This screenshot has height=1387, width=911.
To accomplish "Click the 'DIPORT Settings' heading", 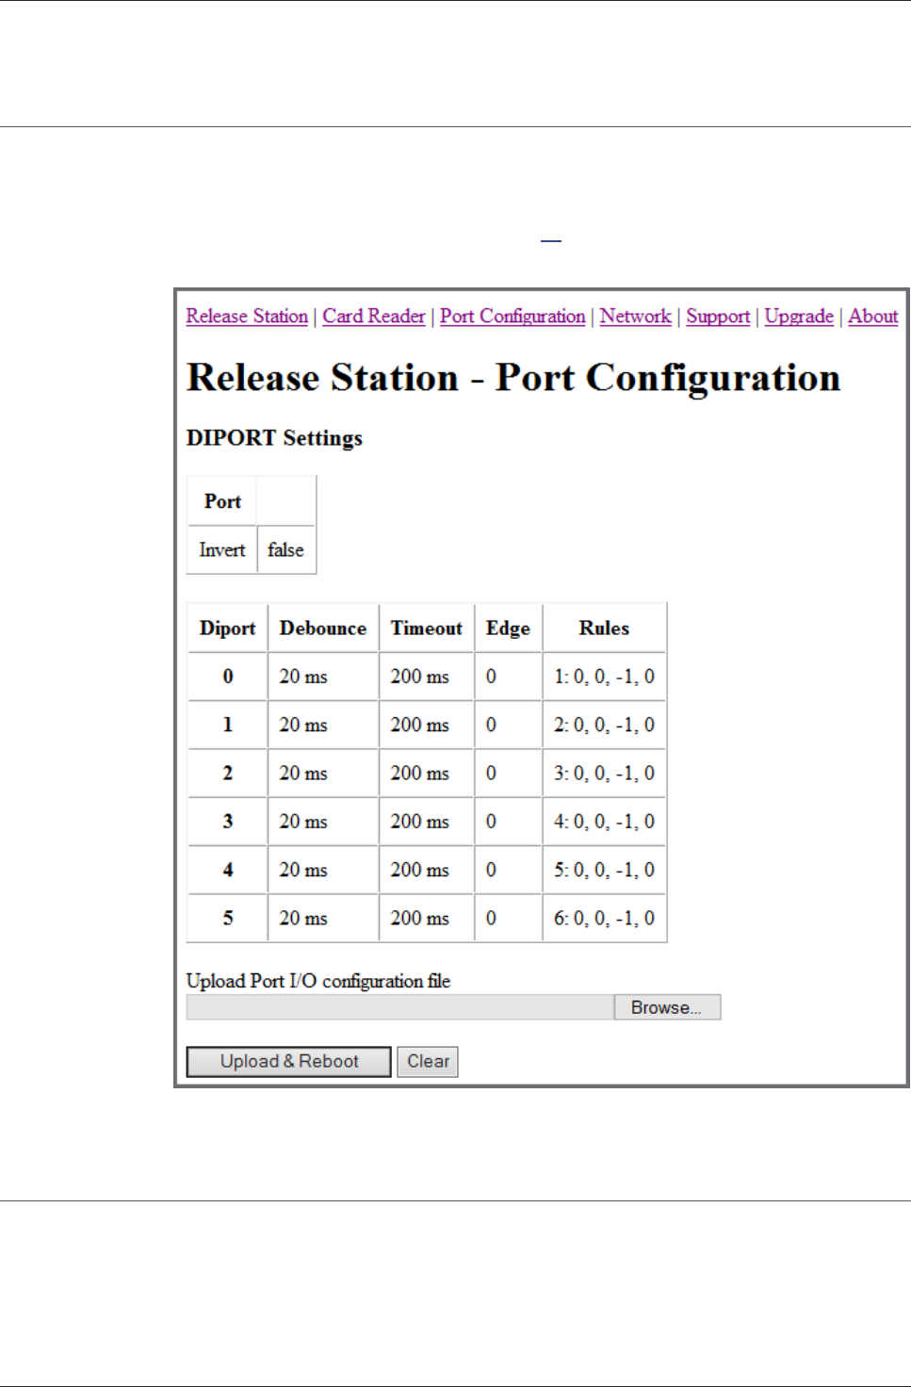I will click(x=274, y=438).
